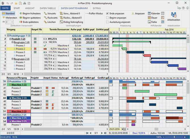This screenshot has width=190, height=139.
Task: Open the 29.01.2016 date dropdown
Action: click(x=123, y=129)
